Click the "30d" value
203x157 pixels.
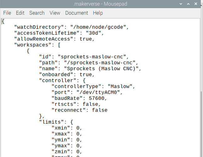[93, 33]
